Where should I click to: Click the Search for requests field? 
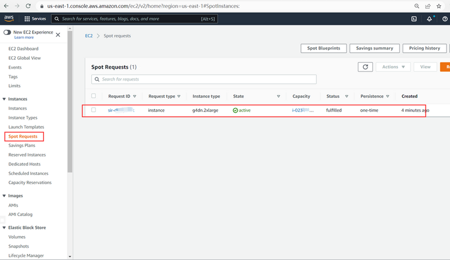tap(205, 79)
